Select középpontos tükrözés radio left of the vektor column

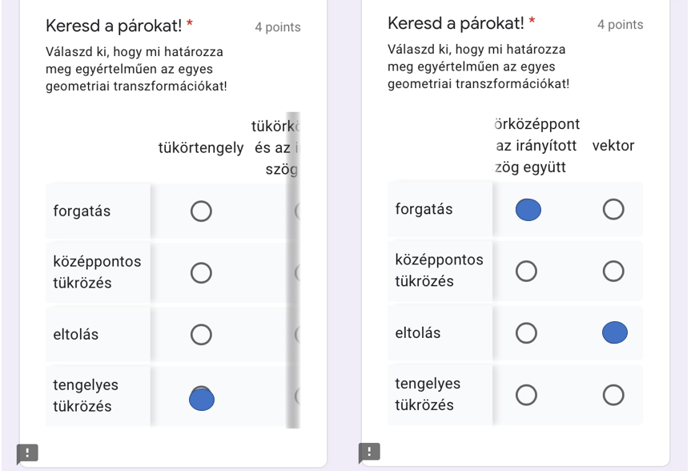[x=526, y=272]
